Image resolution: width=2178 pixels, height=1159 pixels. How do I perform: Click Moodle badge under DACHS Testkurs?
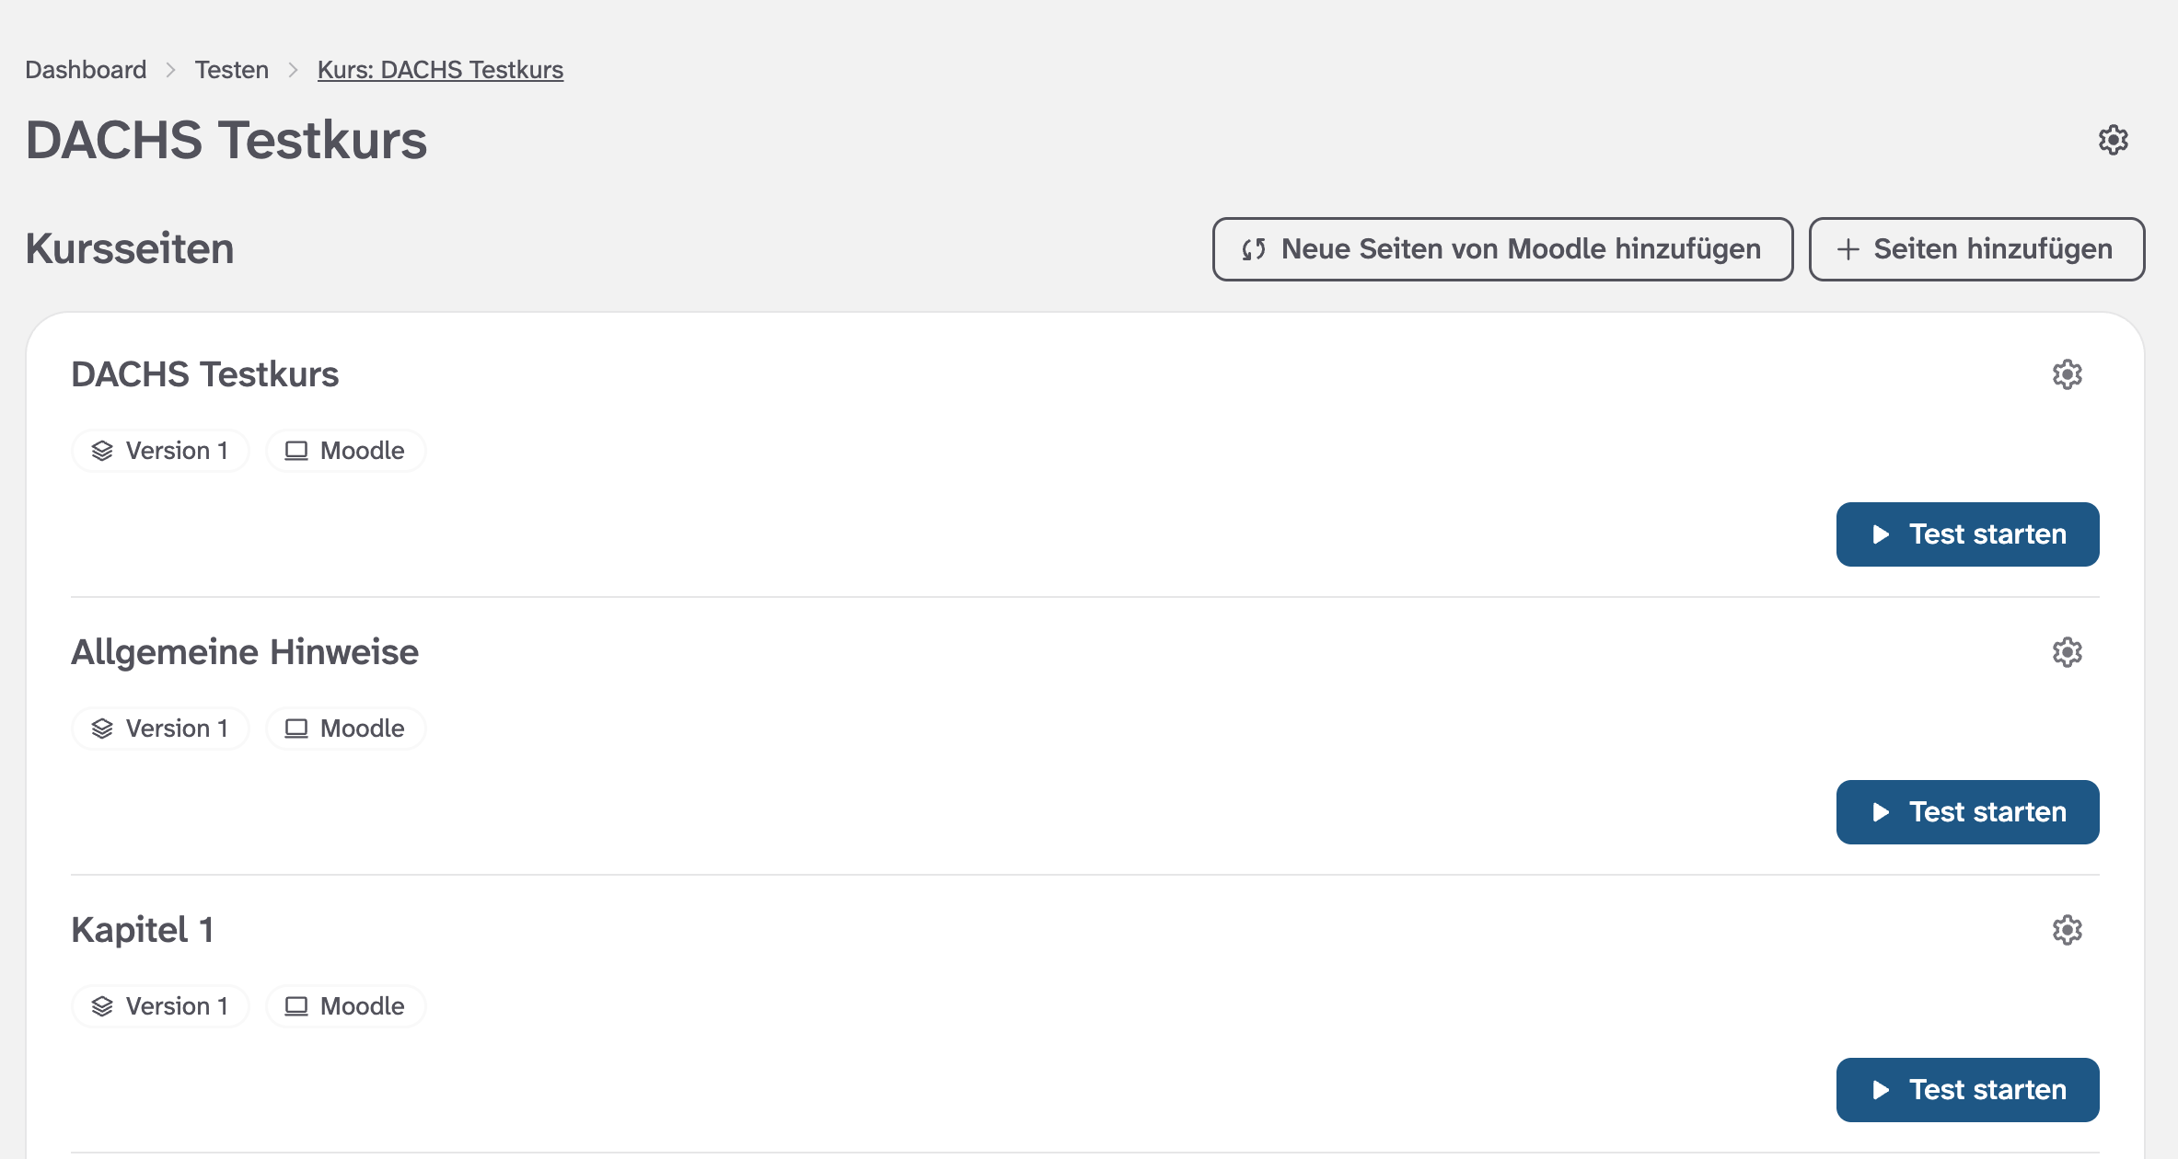click(346, 451)
